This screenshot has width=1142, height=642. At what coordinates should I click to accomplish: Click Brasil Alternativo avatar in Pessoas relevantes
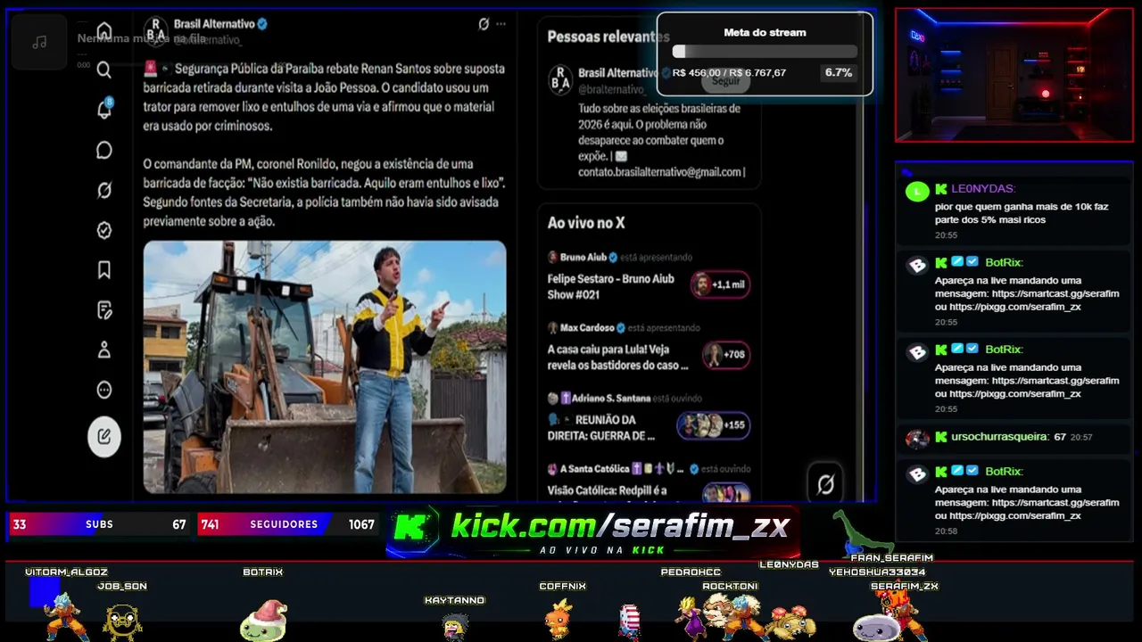560,78
